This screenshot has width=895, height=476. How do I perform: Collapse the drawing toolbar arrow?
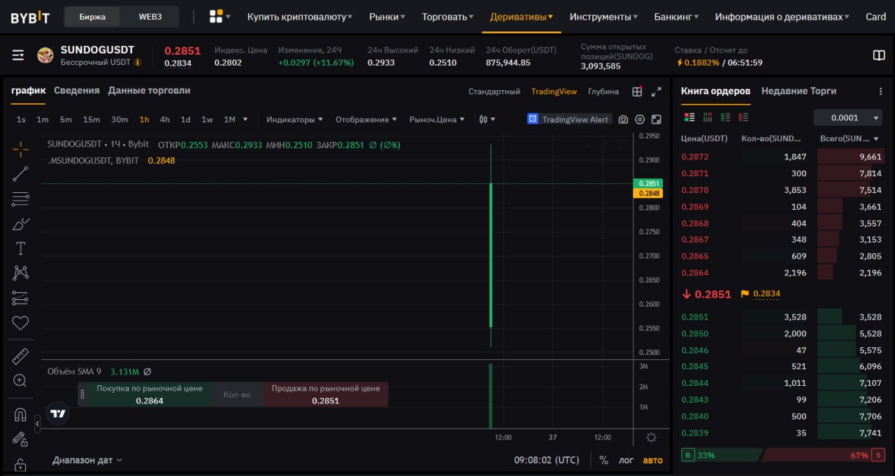[37, 424]
